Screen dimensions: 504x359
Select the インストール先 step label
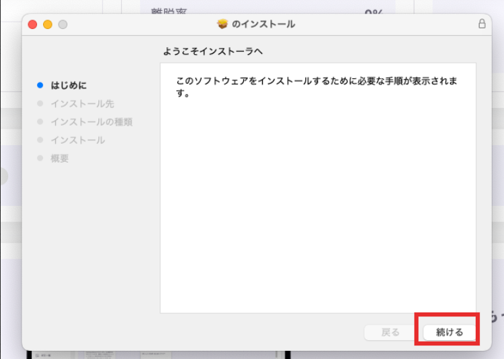pos(82,103)
